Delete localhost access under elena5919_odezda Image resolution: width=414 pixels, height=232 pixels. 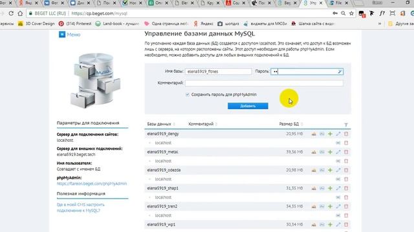pyautogui.click(x=346, y=179)
